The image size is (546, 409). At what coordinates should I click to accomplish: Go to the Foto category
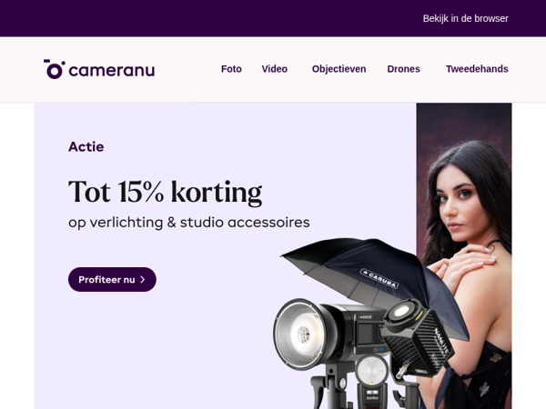[231, 69]
